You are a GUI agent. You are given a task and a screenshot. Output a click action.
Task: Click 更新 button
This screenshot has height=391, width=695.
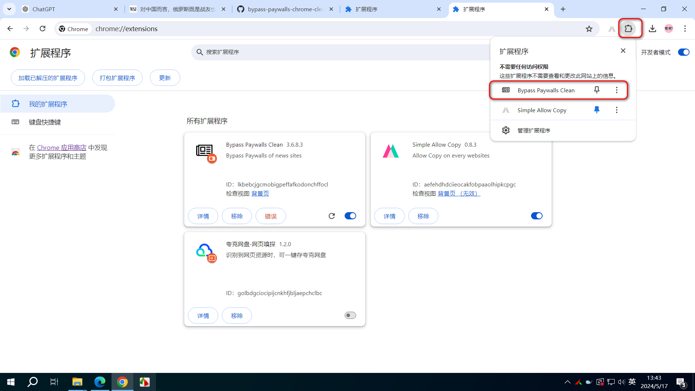[x=165, y=78]
